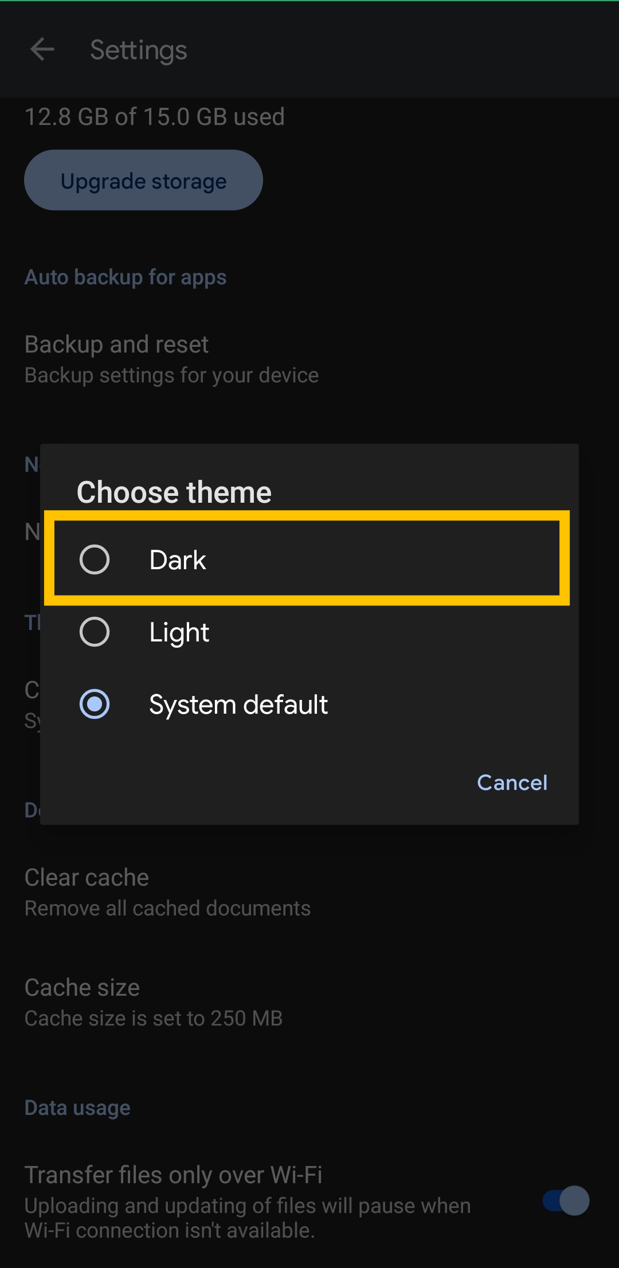Tap the Transfer files only over Wi-Fi title

point(173,1175)
